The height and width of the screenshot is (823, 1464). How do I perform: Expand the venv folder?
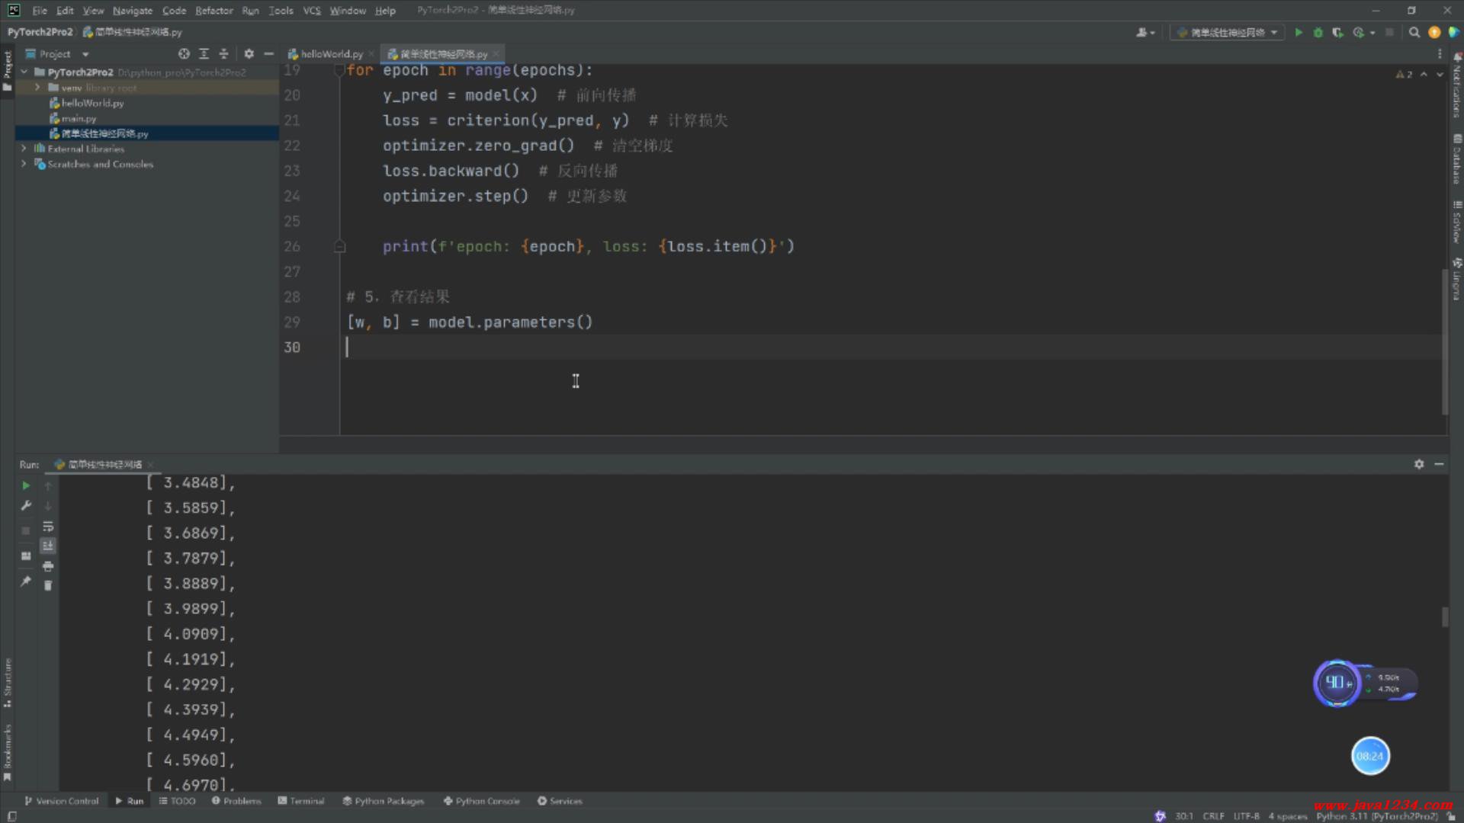click(37, 88)
